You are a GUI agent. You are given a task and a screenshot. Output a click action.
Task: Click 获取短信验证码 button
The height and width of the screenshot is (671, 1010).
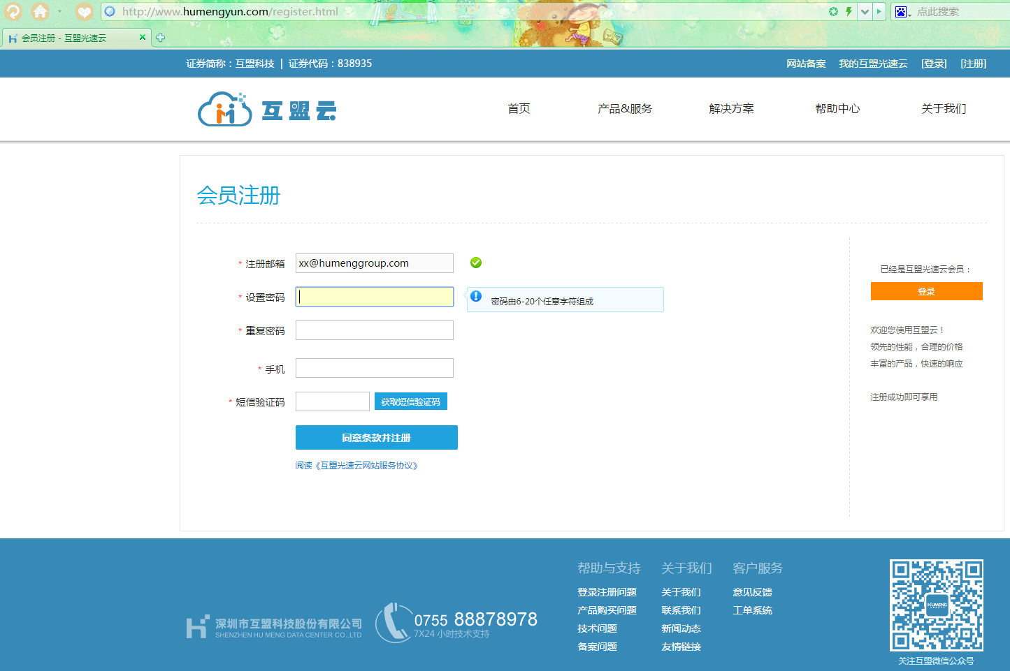[410, 401]
